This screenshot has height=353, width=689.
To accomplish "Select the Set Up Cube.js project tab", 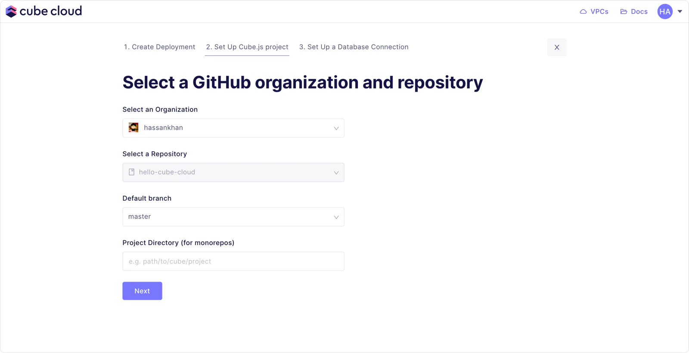I will [x=247, y=47].
